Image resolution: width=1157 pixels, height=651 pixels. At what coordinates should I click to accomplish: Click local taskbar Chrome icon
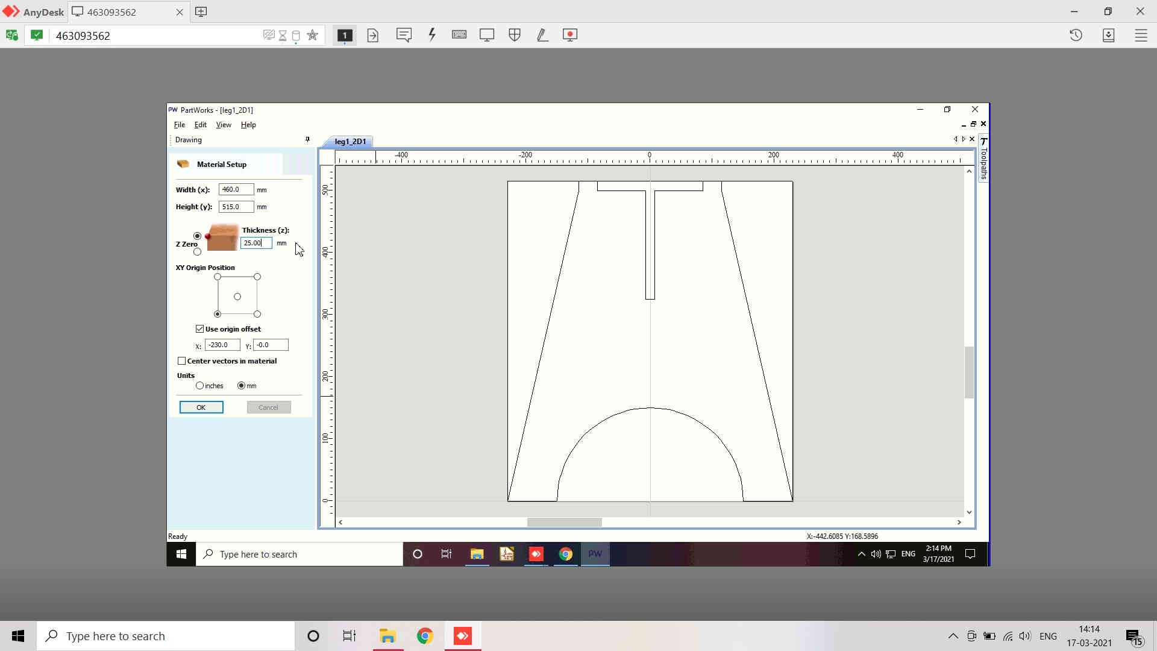click(x=425, y=636)
